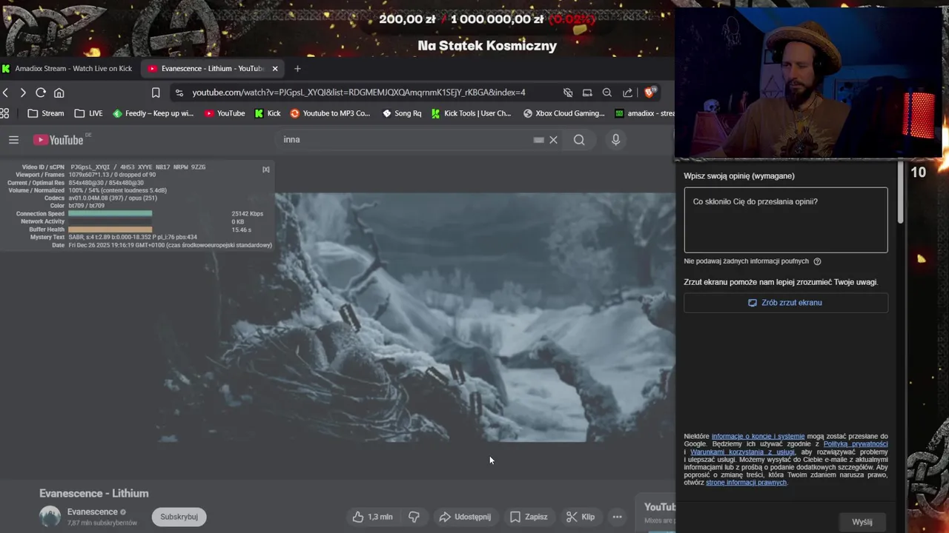949x533 pixels.
Task: Open 'stronę informacji prawnych' link
Action: (746, 483)
